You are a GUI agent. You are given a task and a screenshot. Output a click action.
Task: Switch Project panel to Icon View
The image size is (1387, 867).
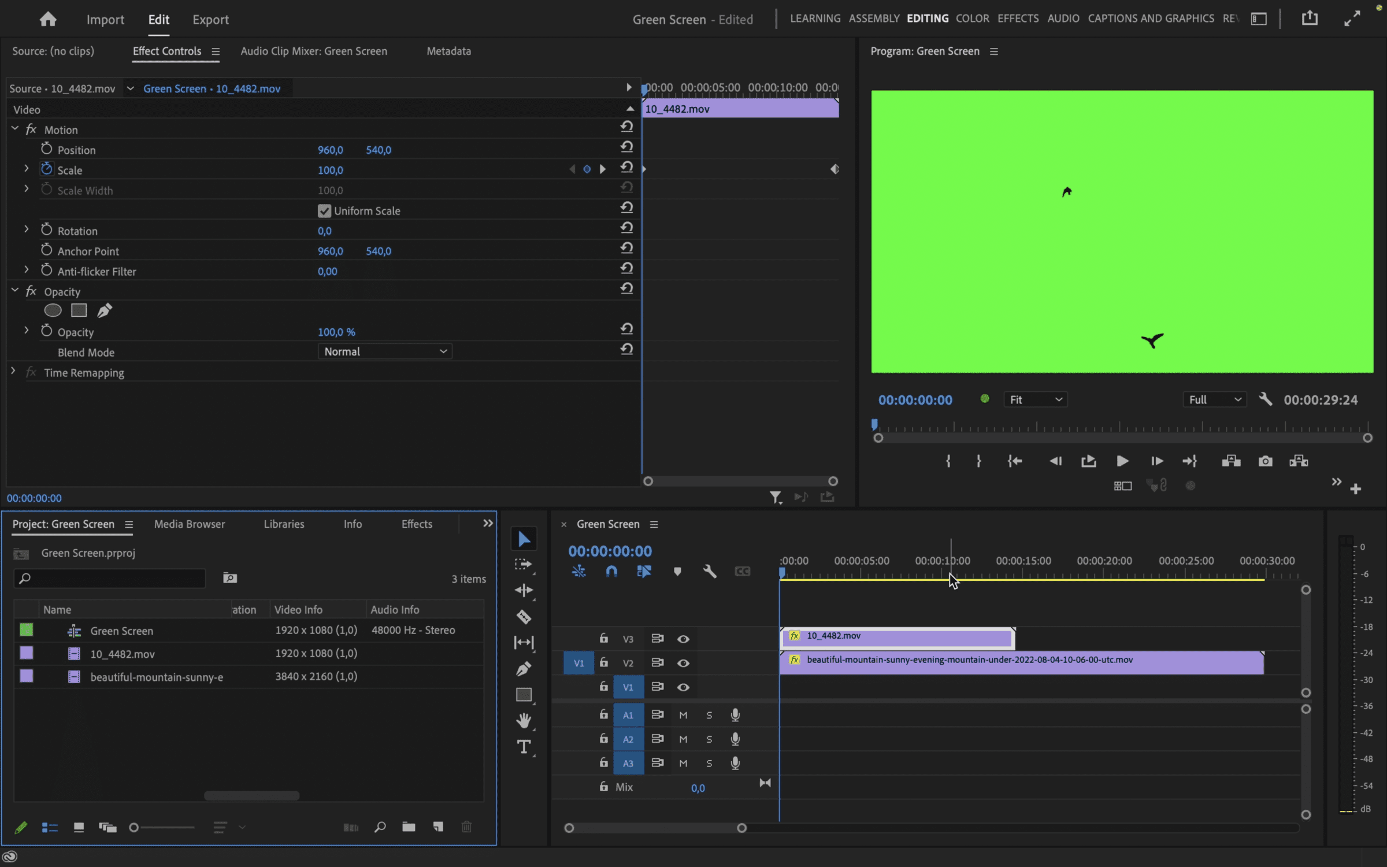79,827
